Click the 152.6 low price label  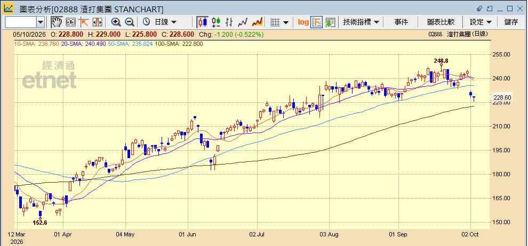[x=39, y=223]
